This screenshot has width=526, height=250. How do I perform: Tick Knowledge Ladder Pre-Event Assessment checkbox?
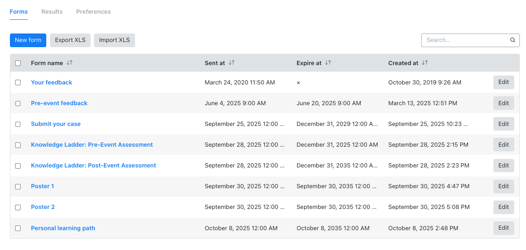pos(18,145)
